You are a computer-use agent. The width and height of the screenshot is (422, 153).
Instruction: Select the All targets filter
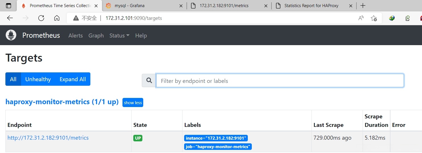pos(13,79)
